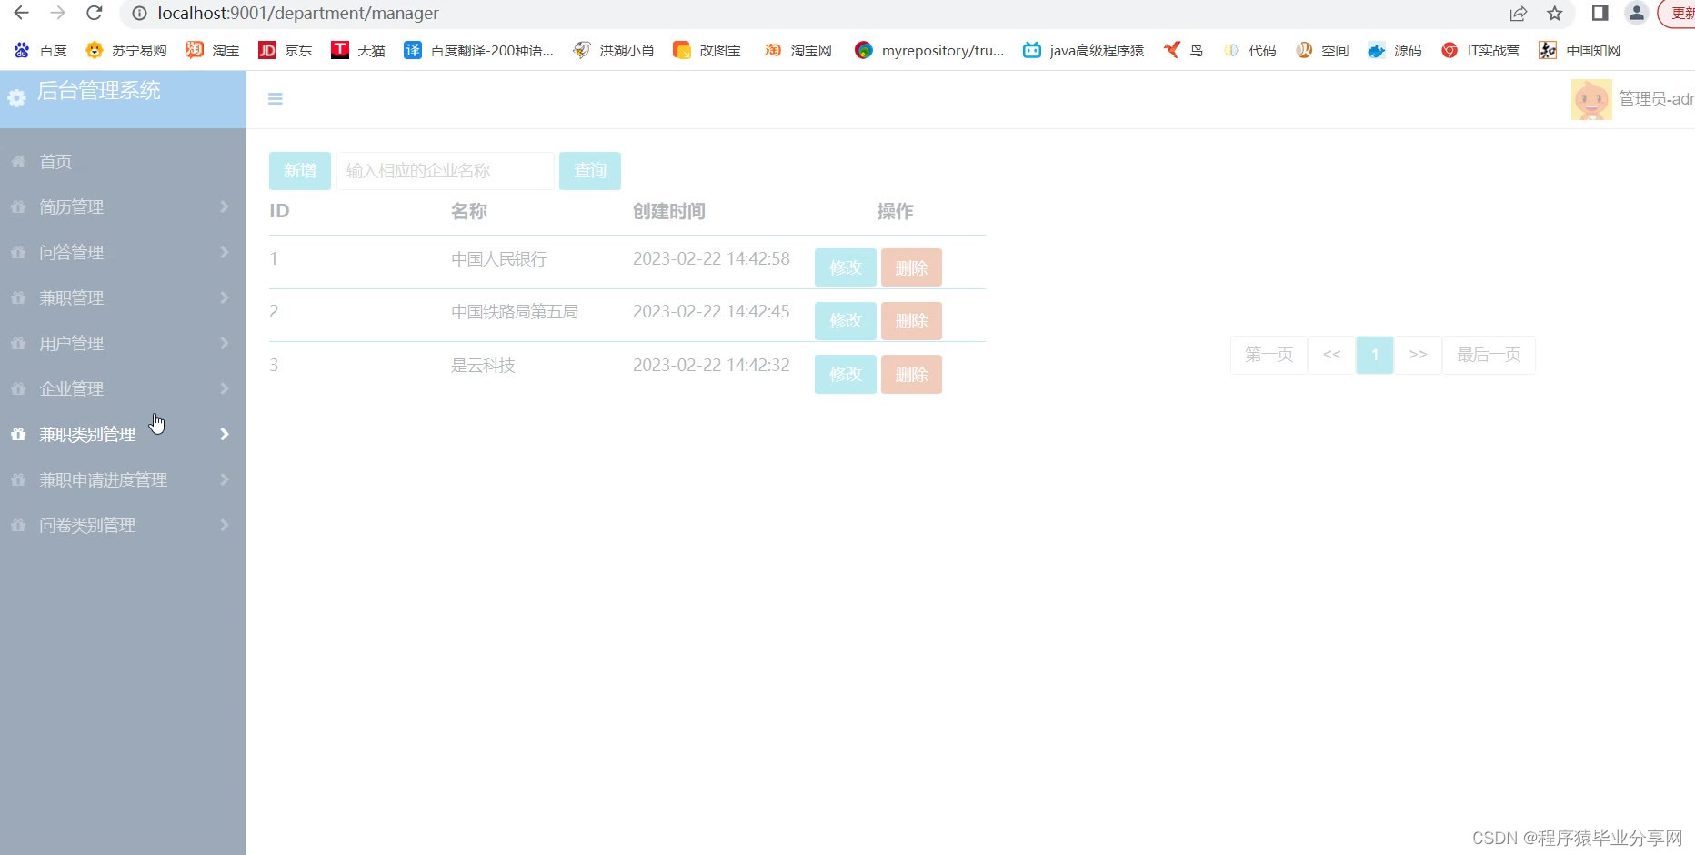Click the 是云科技 name cell
The width and height of the screenshot is (1695, 855).
[483, 366]
